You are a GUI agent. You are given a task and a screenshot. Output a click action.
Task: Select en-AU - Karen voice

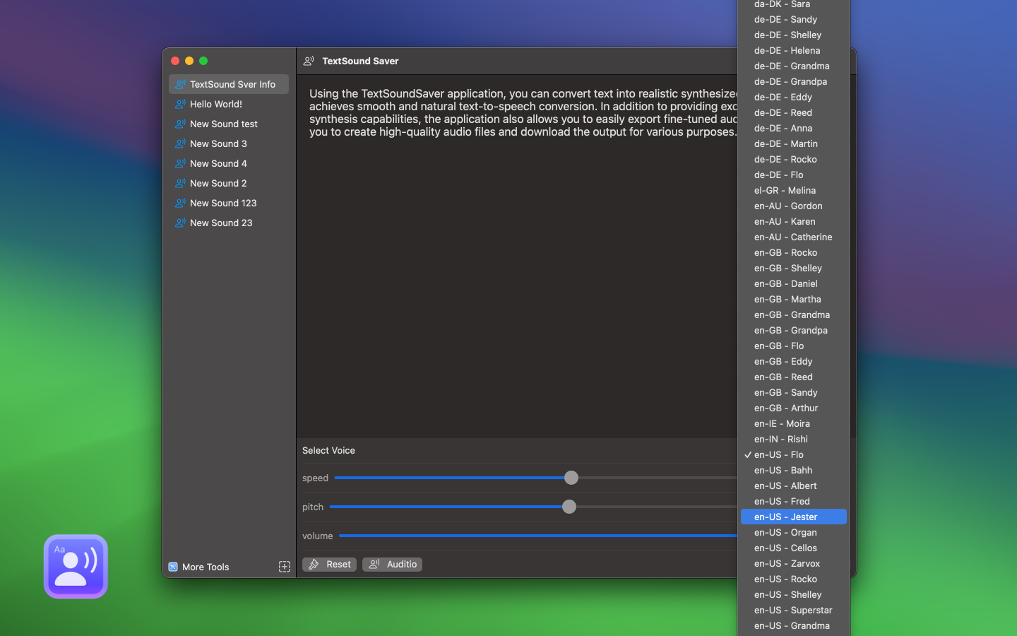click(x=794, y=221)
